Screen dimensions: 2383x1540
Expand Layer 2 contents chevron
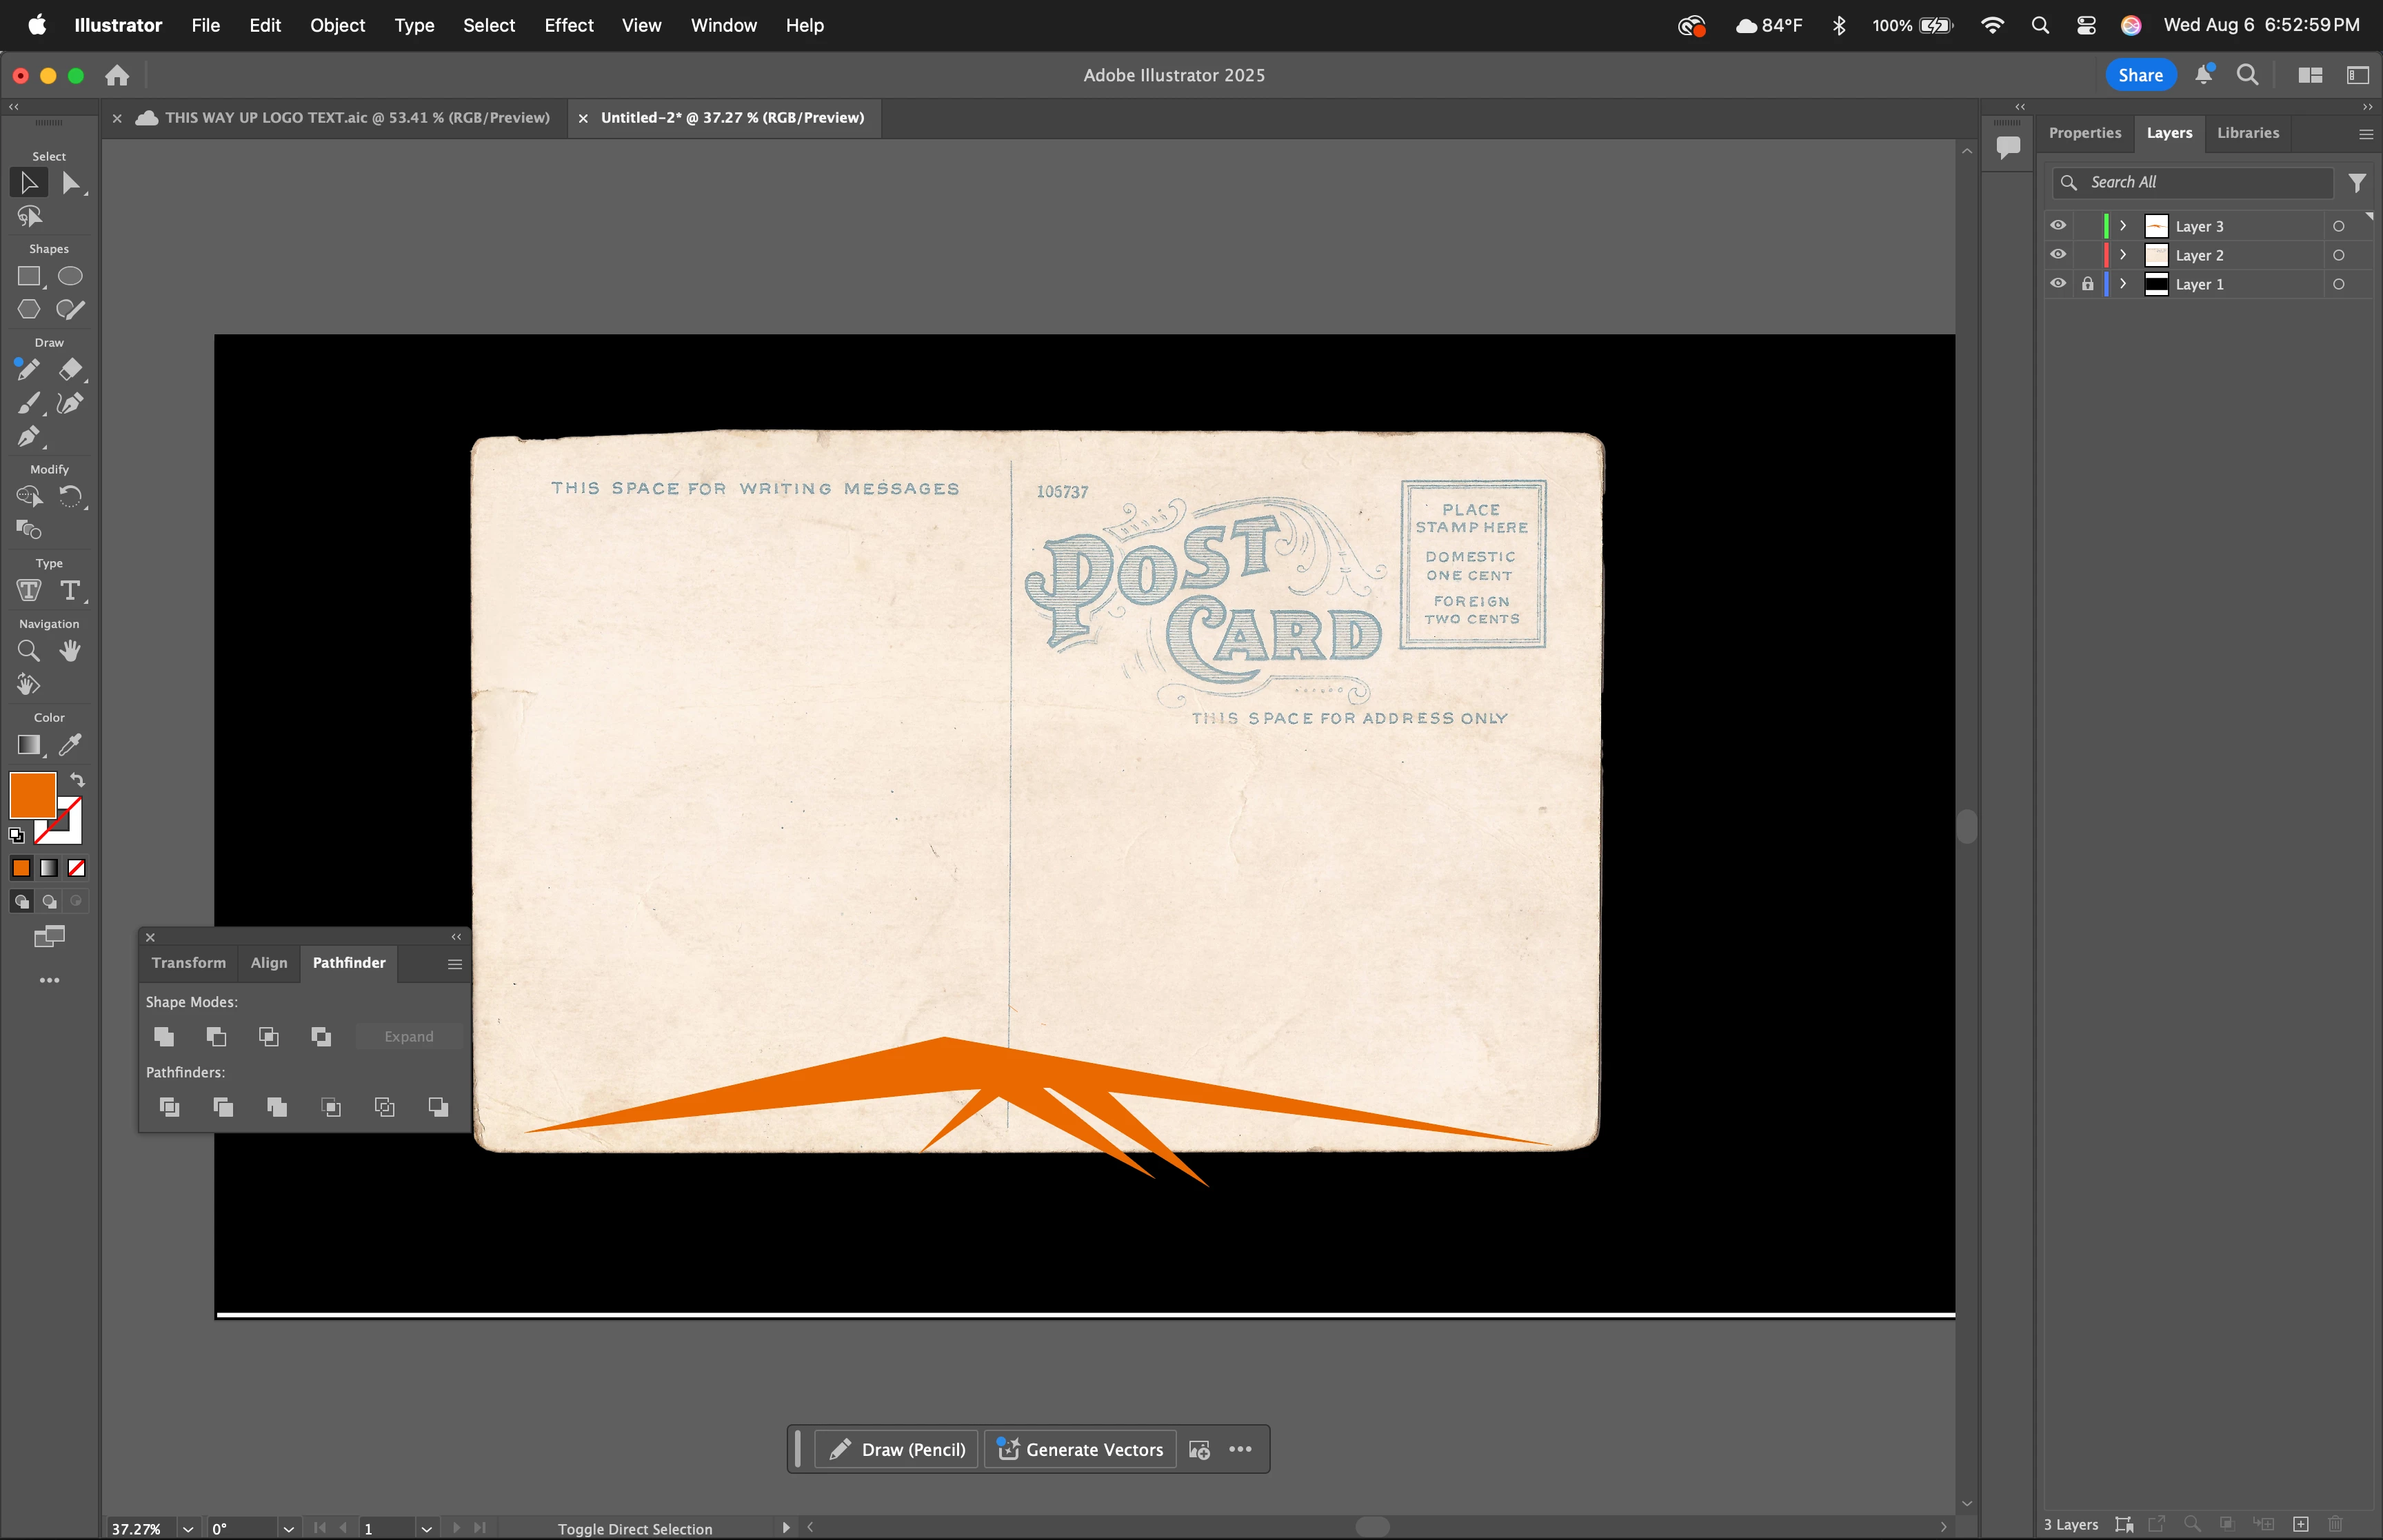(x=2123, y=255)
